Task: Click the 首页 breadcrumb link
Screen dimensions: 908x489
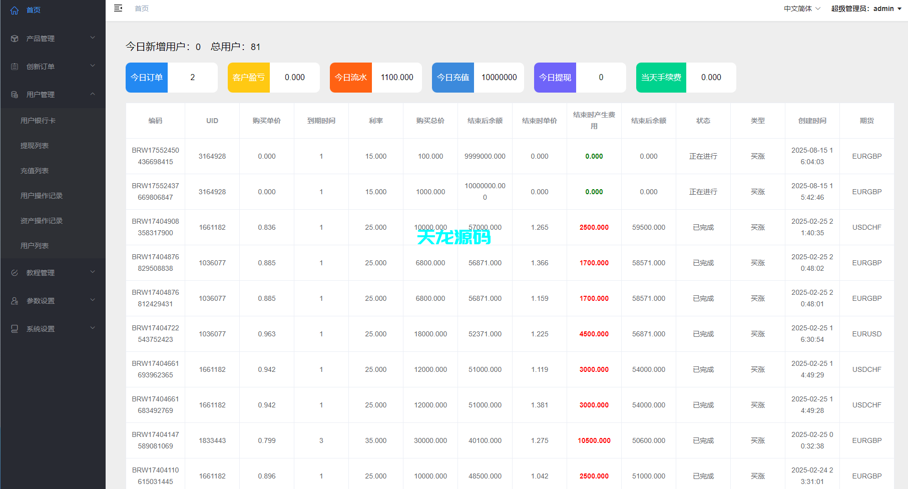Action: point(142,9)
